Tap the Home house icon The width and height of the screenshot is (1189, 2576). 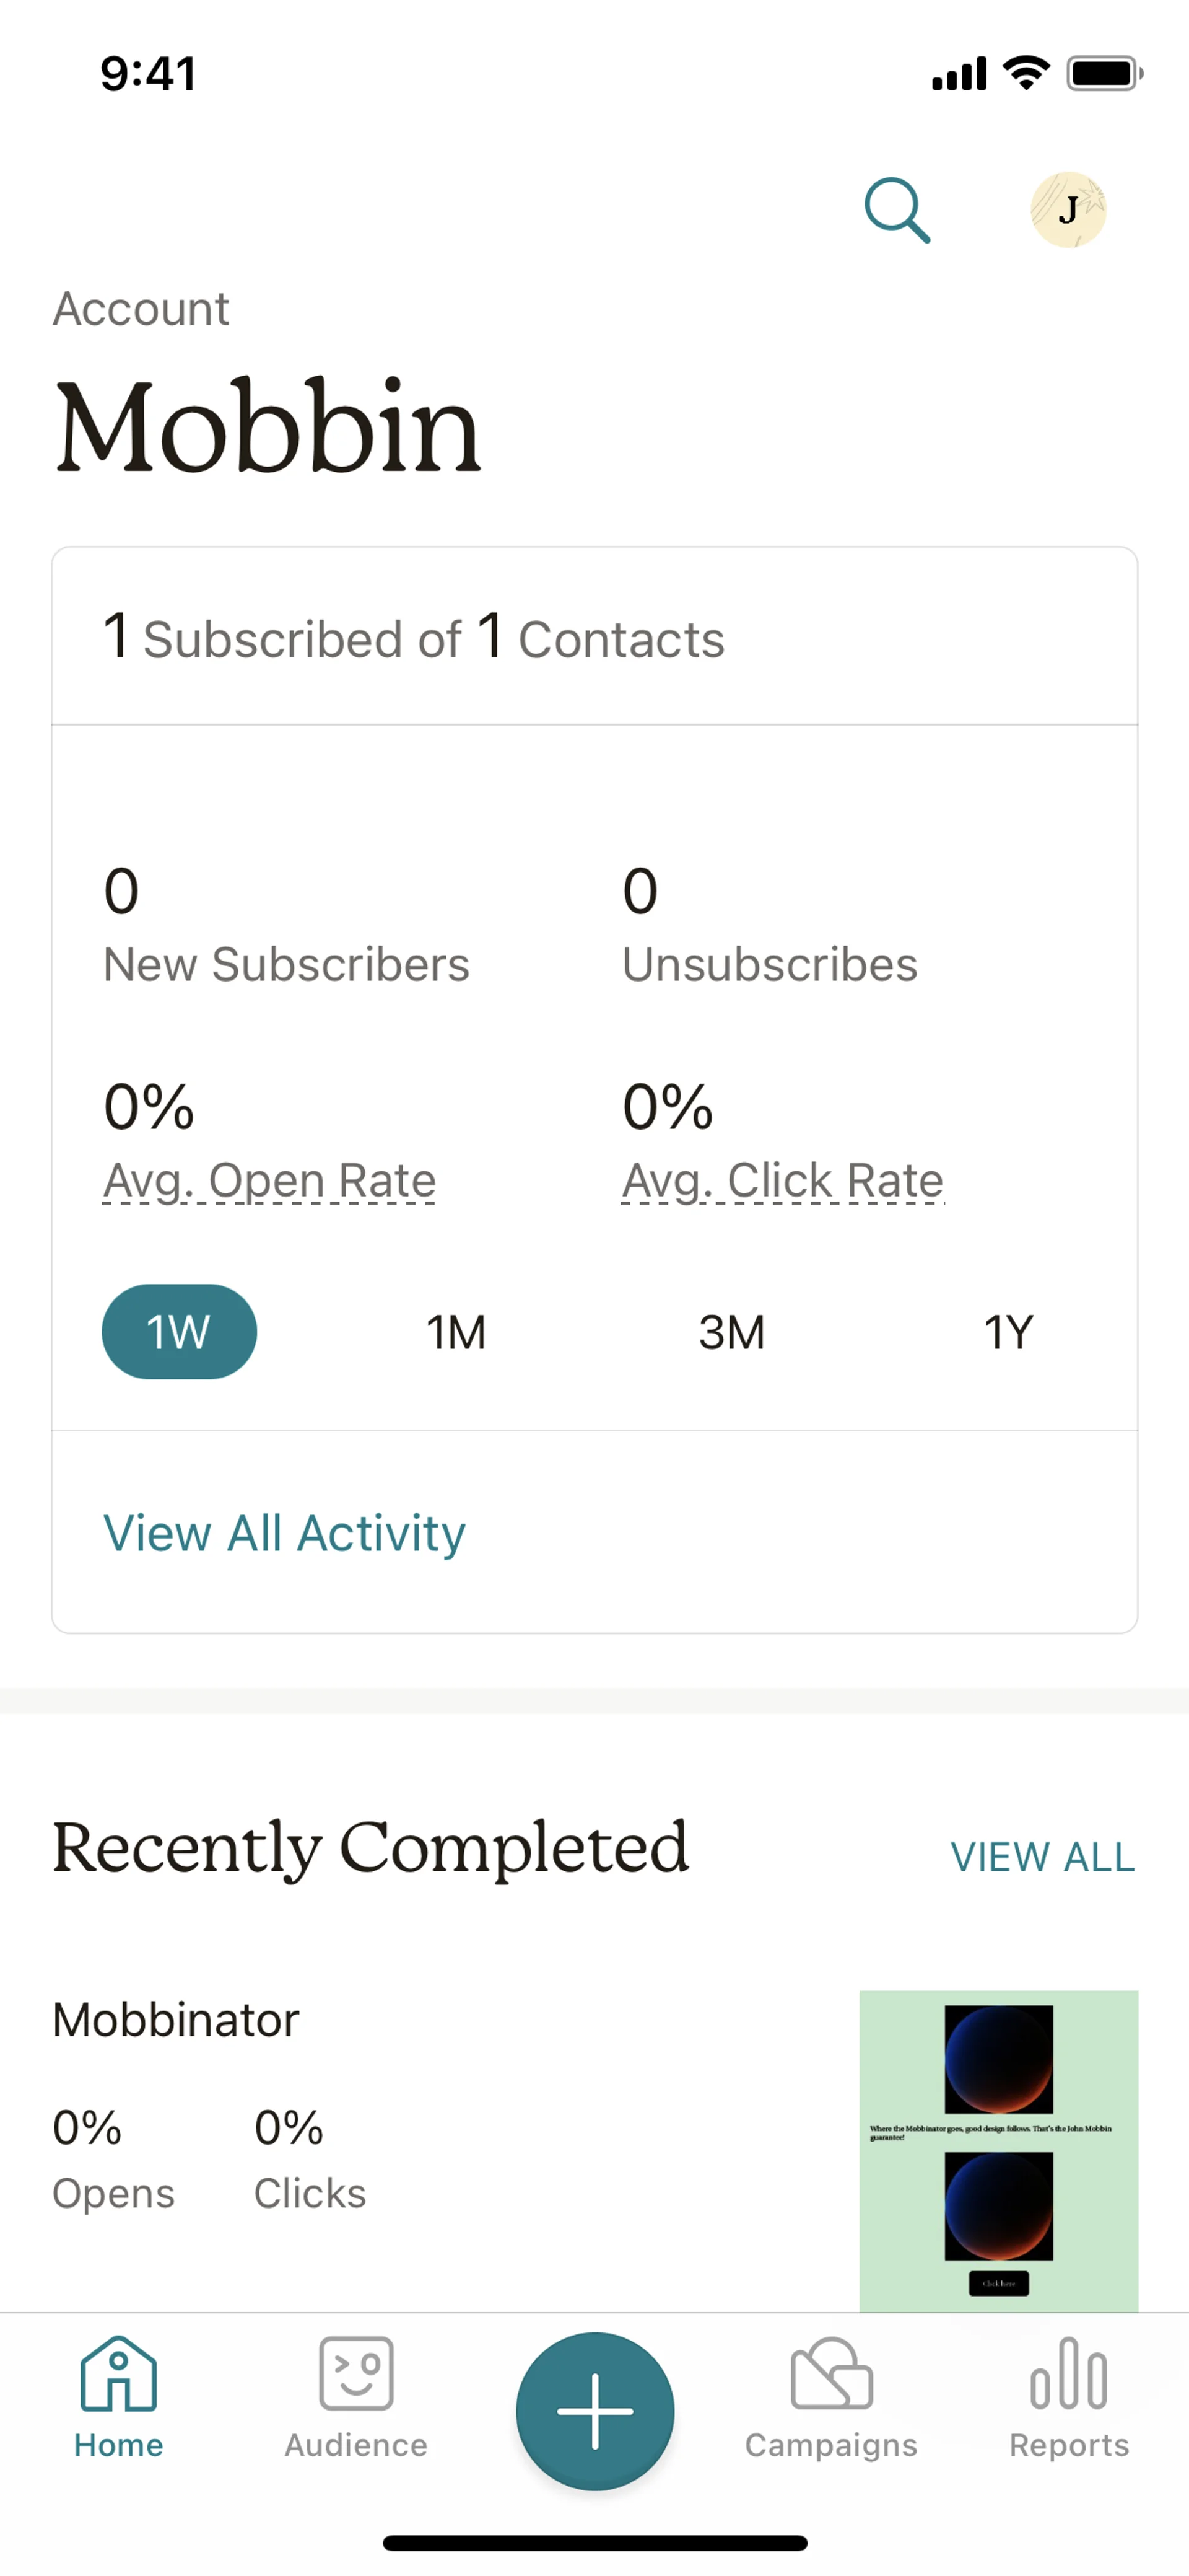[x=118, y=2374]
